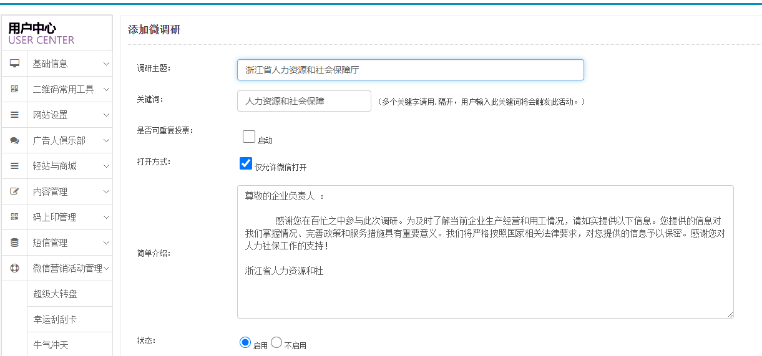The width and height of the screenshot is (762, 356).
Task: Click the 调研主题 text input field
Action: point(410,70)
